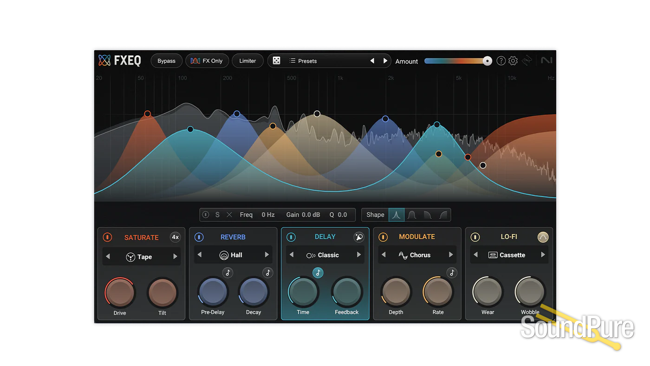The height and width of the screenshot is (366, 650).
Task: Toggle tempo sync note for delay Time
Action: (x=318, y=273)
